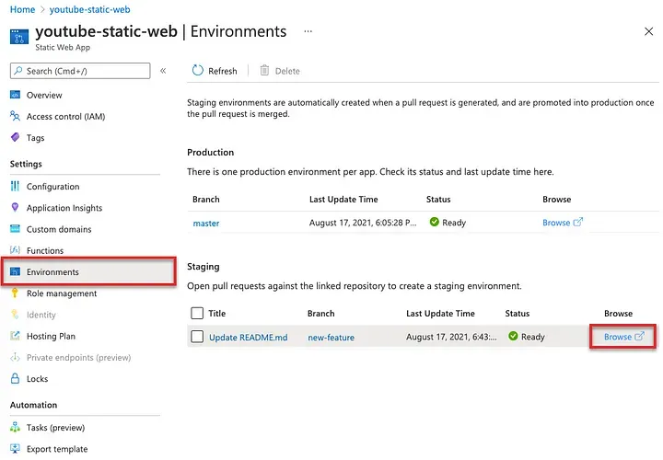Click the Refresh circular arrow icon
Screen dimensions: 663x460
tap(197, 71)
